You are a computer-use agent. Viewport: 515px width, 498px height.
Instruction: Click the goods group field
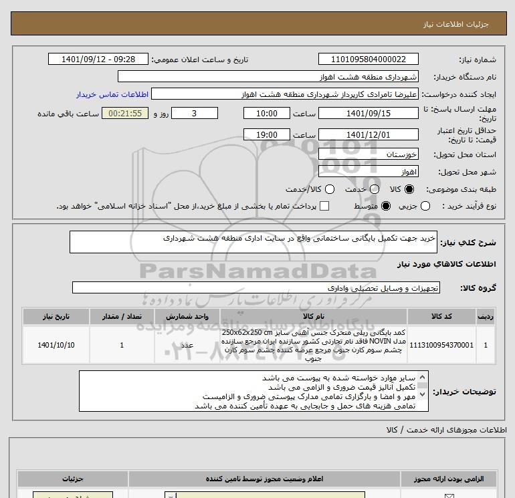point(256,287)
